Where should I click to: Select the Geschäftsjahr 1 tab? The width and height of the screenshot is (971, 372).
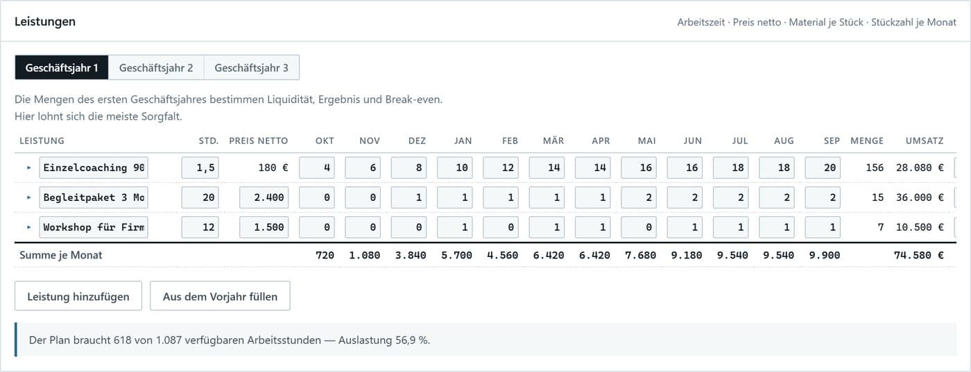62,68
